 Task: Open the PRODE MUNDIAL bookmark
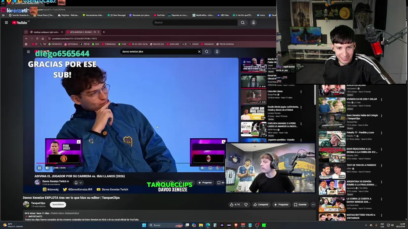225,44
